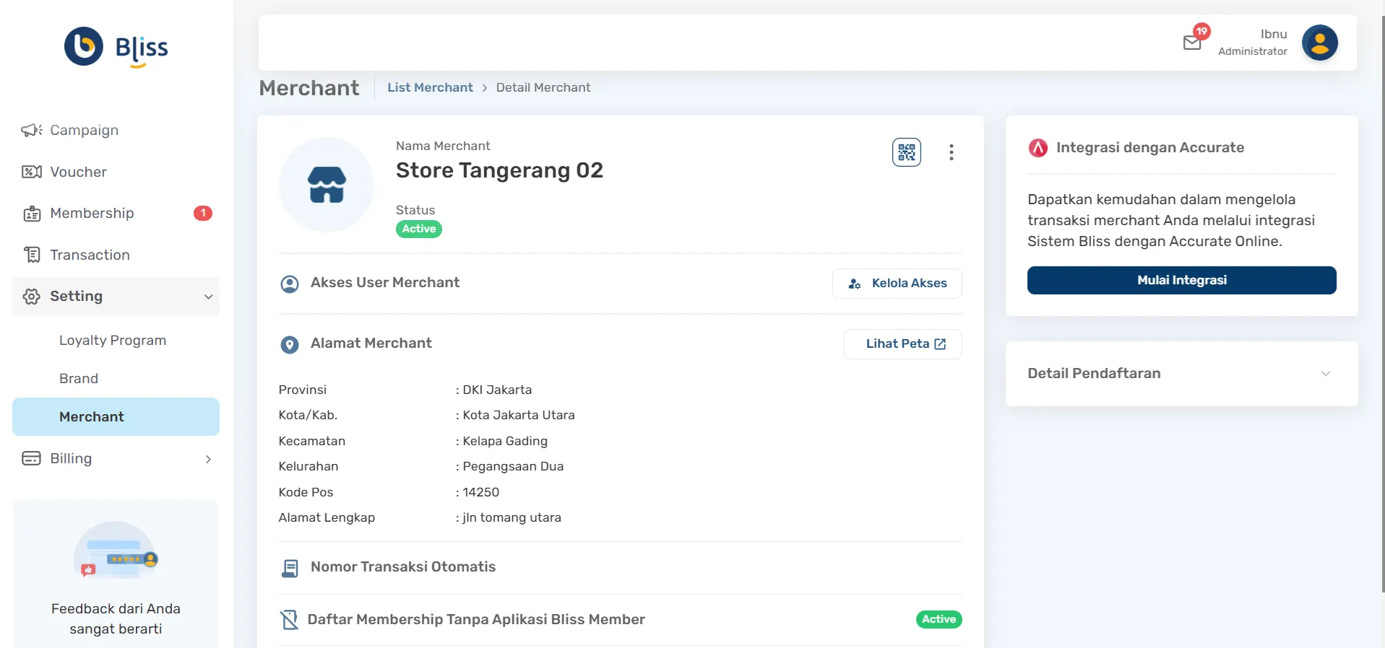Image resolution: width=1385 pixels, height=648 pixels.
Task: Click the store merchant avatar image
Action: (x=327, y=185)
